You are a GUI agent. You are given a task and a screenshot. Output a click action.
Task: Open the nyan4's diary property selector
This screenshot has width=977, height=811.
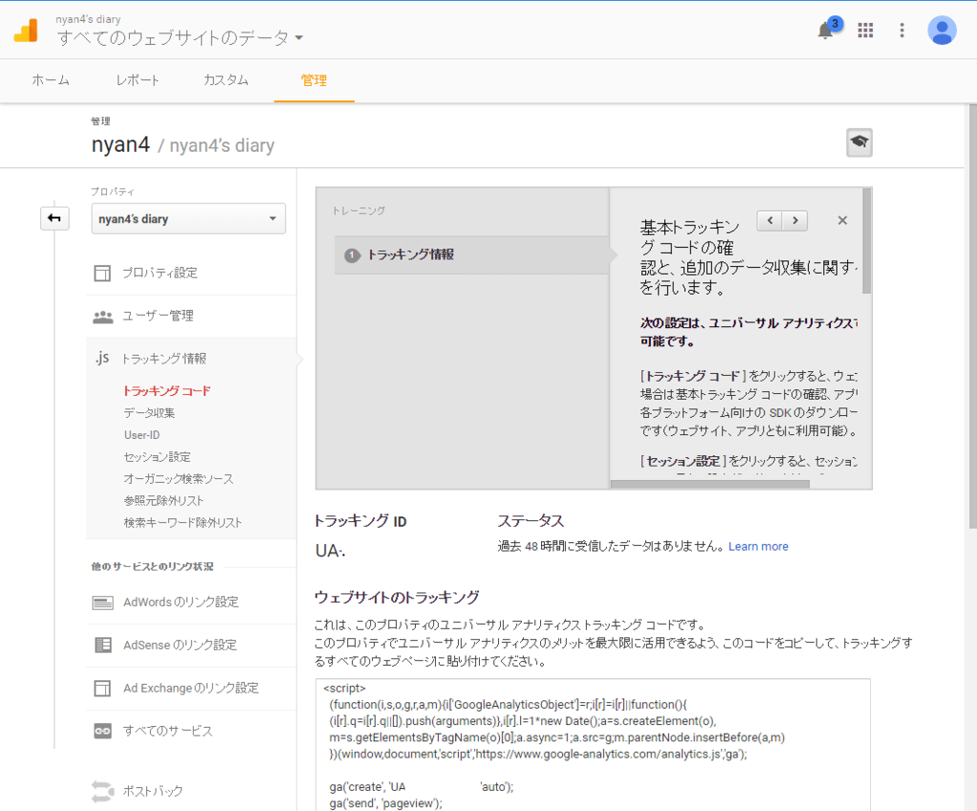pos(188,218)
